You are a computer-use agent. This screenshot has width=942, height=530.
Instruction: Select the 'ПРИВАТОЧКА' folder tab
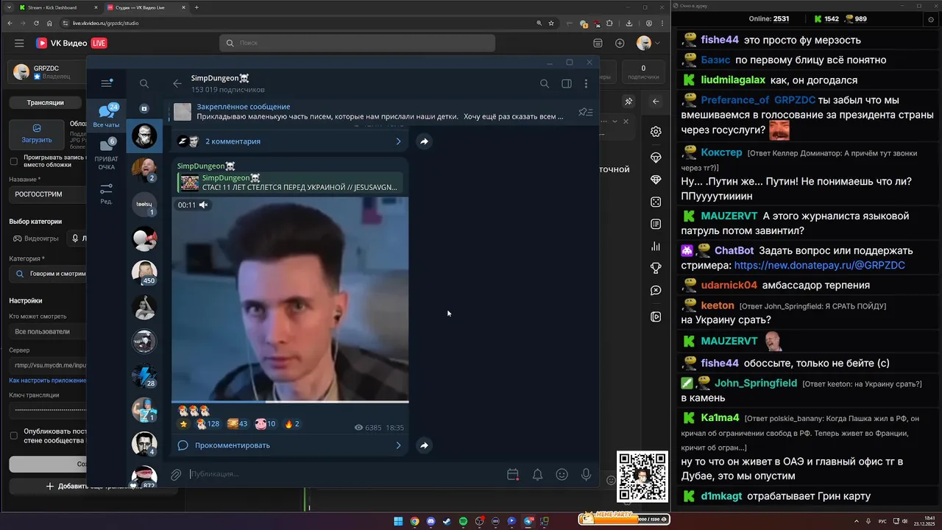pos(107,154)
